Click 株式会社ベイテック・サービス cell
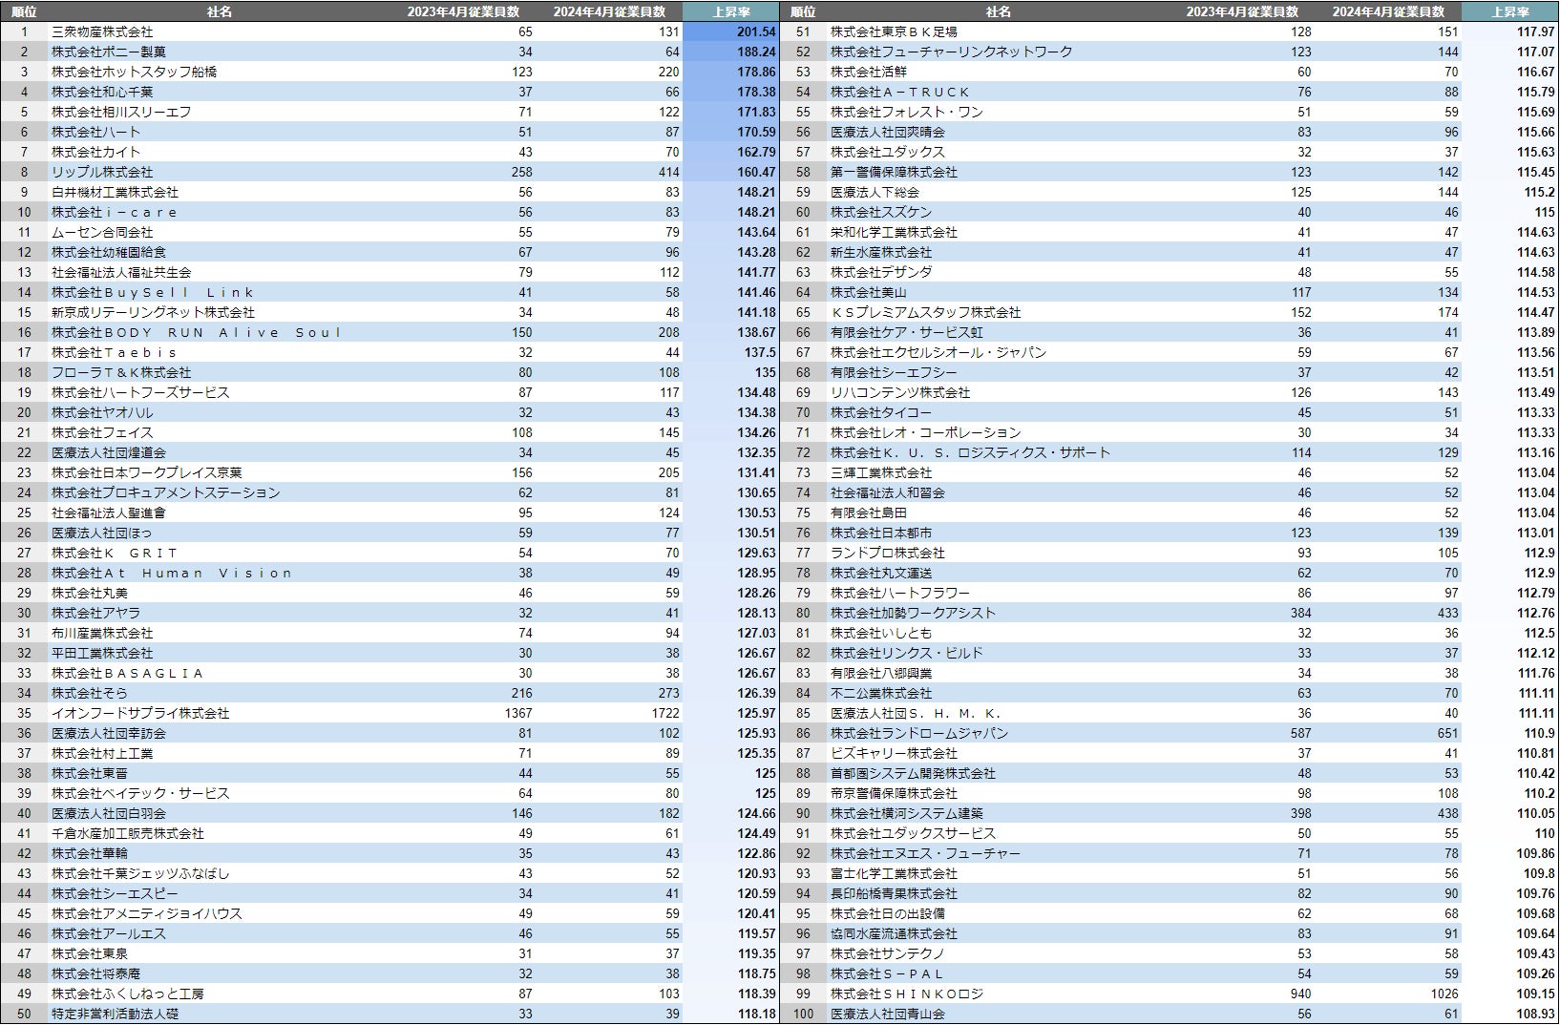Screen dimensions: 1560x1025 pyautogui.click(x=220, y=793)
